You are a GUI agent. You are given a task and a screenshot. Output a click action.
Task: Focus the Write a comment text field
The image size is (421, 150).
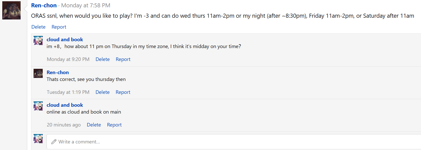tap(234, 142)
